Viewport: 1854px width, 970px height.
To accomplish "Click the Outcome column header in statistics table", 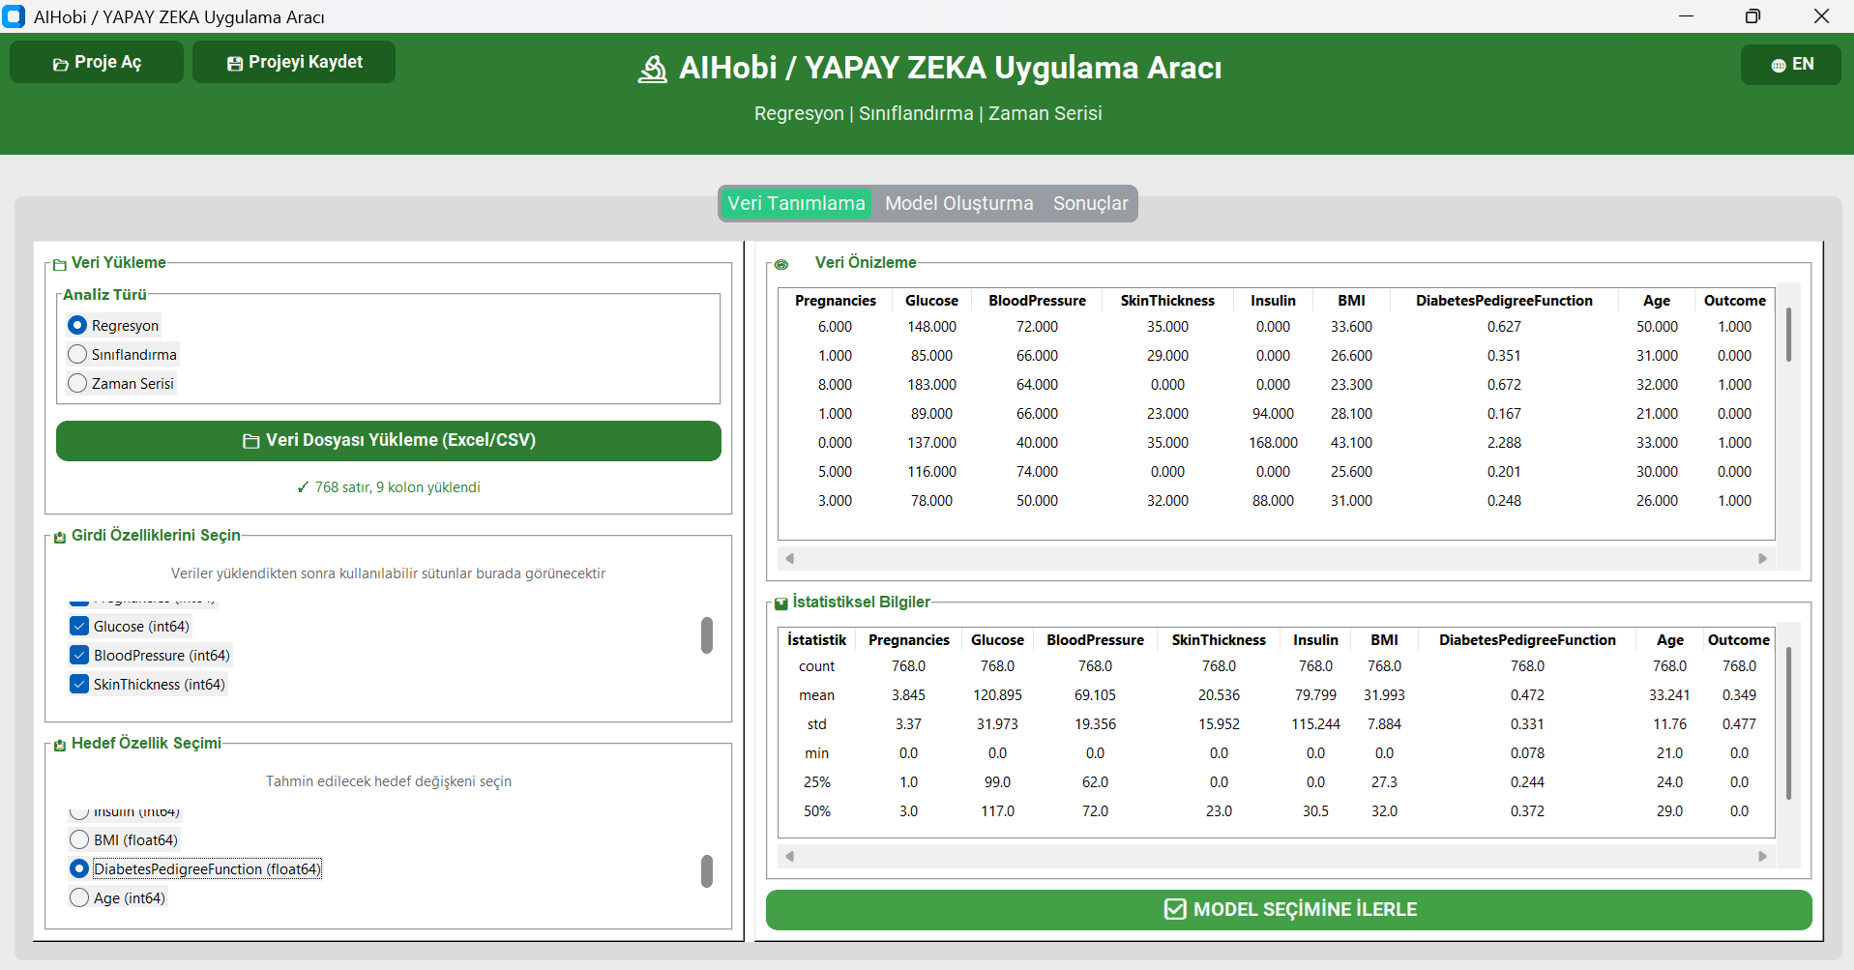I will click(1738, 640).
